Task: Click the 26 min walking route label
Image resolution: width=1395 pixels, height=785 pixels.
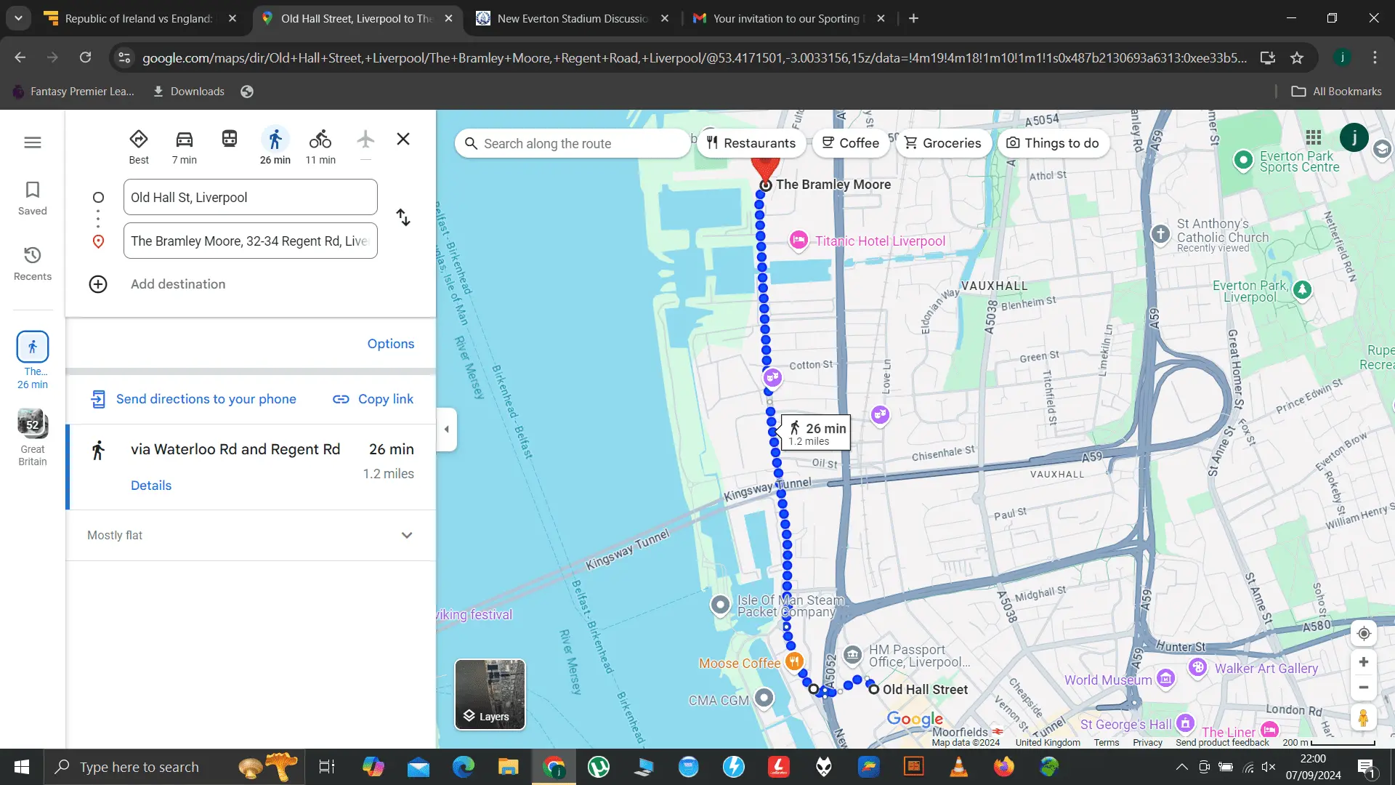Action: [816, 433]
